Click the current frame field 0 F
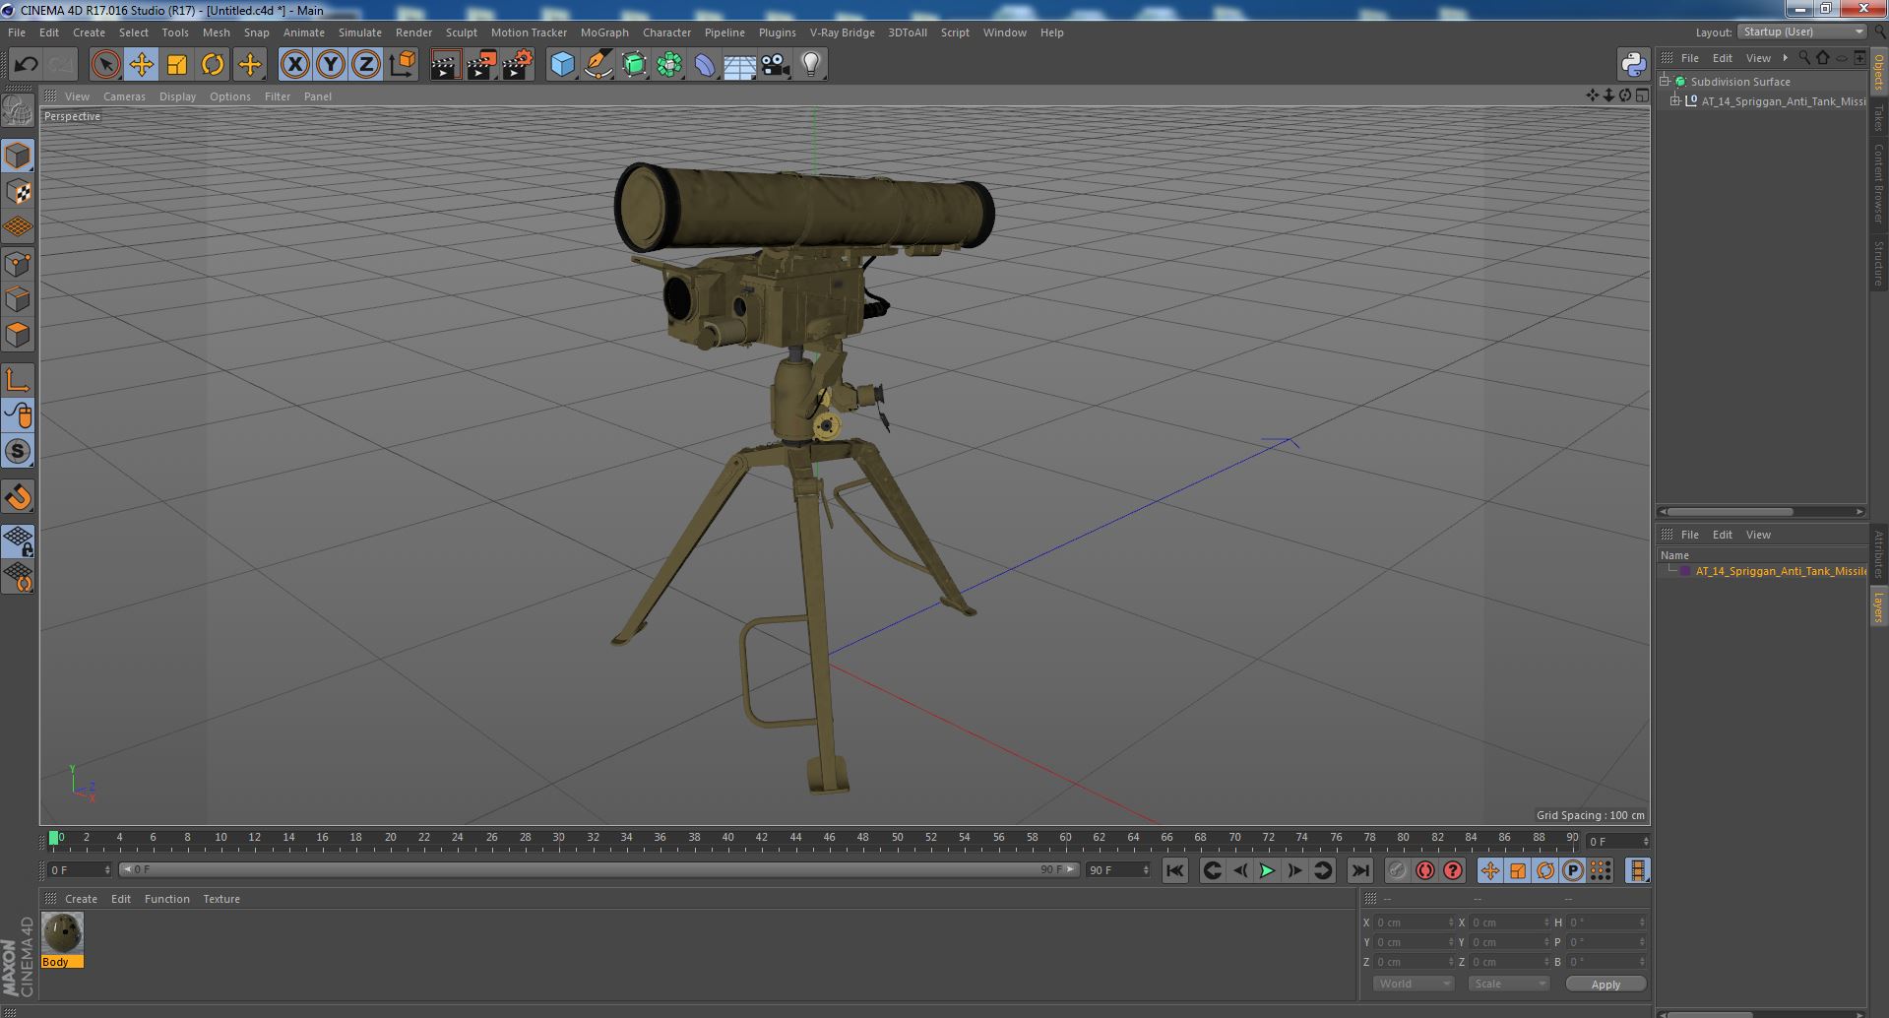Viewport: 1889px width, 1018px height. click(80, 870)
